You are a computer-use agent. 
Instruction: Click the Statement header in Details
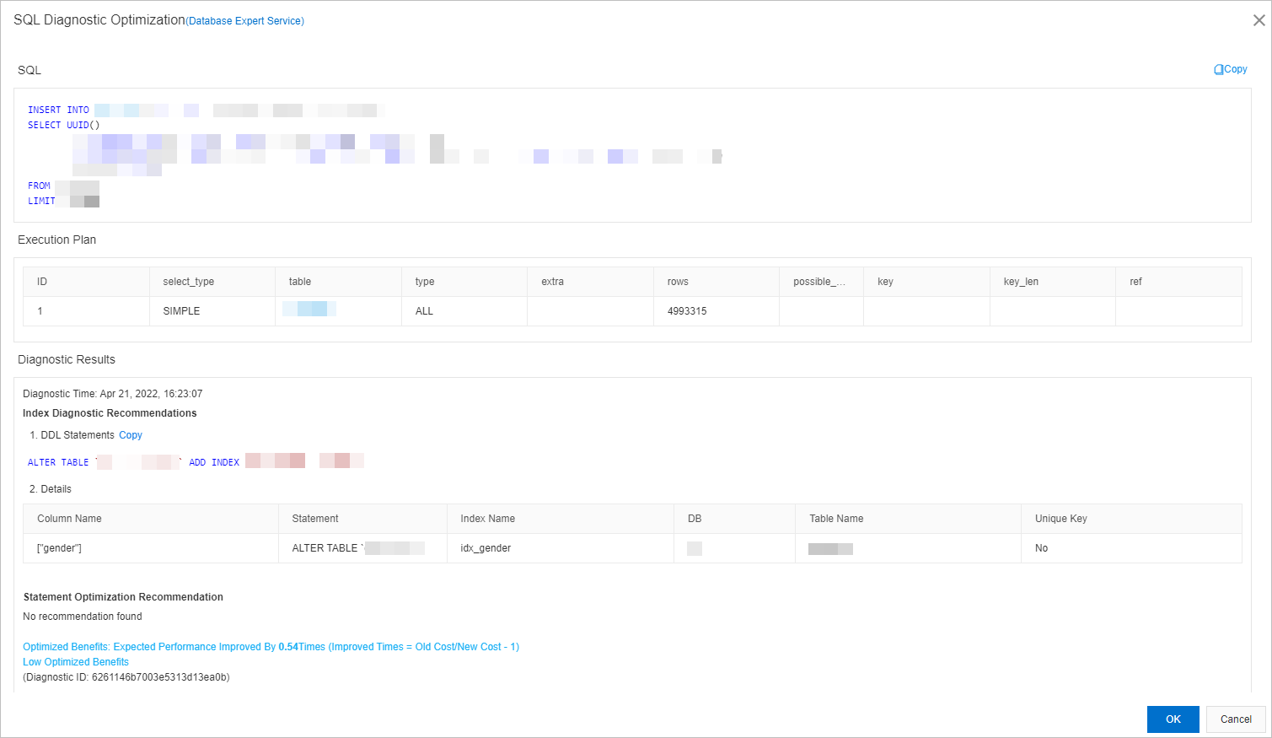click(362, 519)
